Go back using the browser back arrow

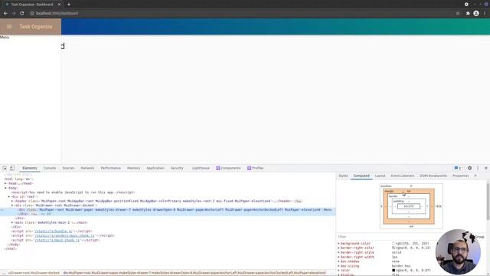tap(5, 14)
